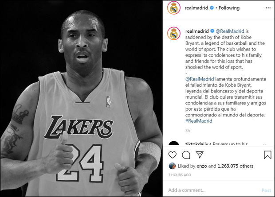Save post with the bookmark icon

pos(267,155)
